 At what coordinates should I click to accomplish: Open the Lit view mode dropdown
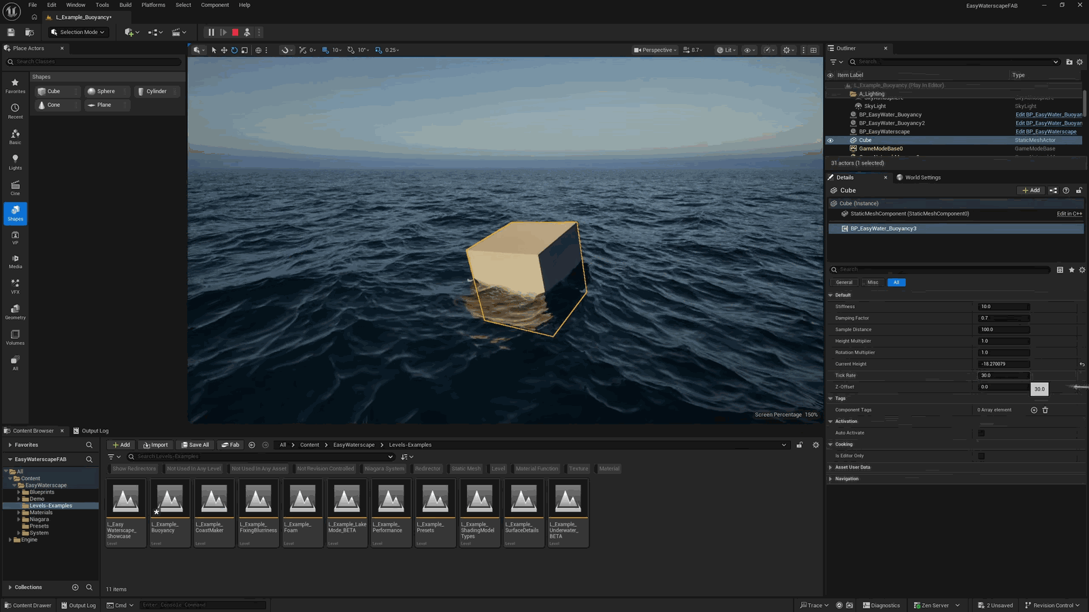727,50
